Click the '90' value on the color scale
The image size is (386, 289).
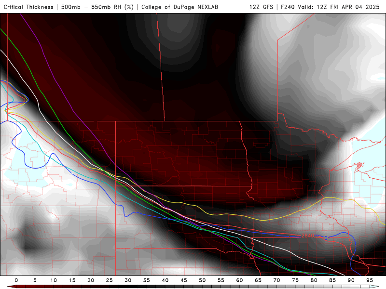coord(351,280)
